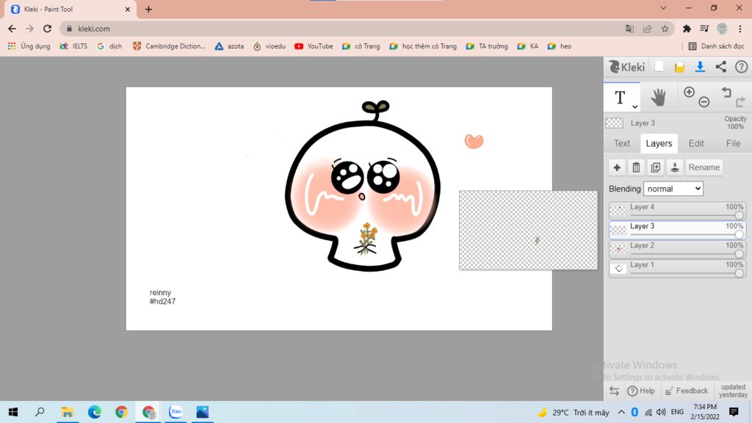The image size is (752, 423).
Task: Open the IELTS bookmark
Action: pyautogui.click(x=73, y=46)
